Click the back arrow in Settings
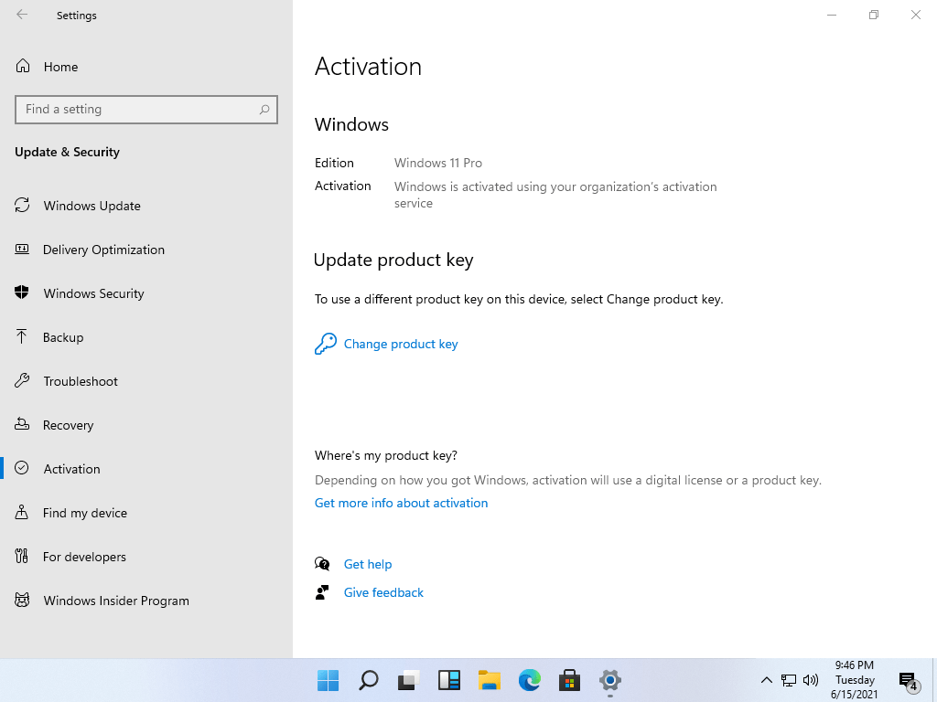 click(x=22, y=15)
